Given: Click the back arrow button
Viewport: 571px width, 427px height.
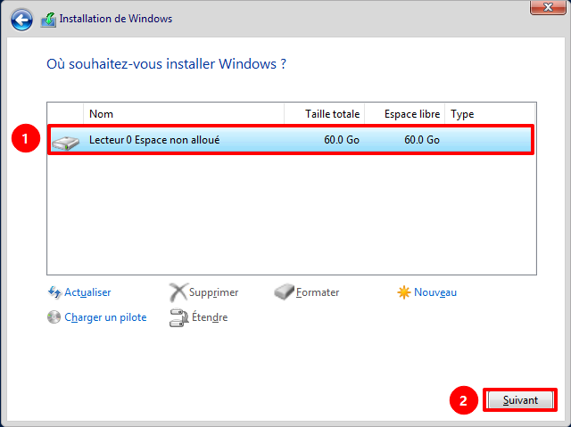Looking at the screenshot, I should coord(22,19).
